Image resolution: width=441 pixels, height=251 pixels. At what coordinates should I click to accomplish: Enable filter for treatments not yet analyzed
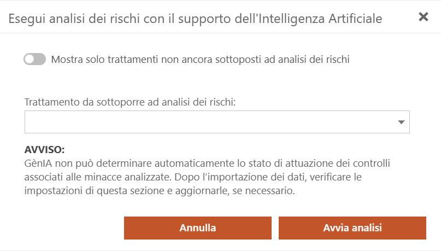tap(34, 59)
